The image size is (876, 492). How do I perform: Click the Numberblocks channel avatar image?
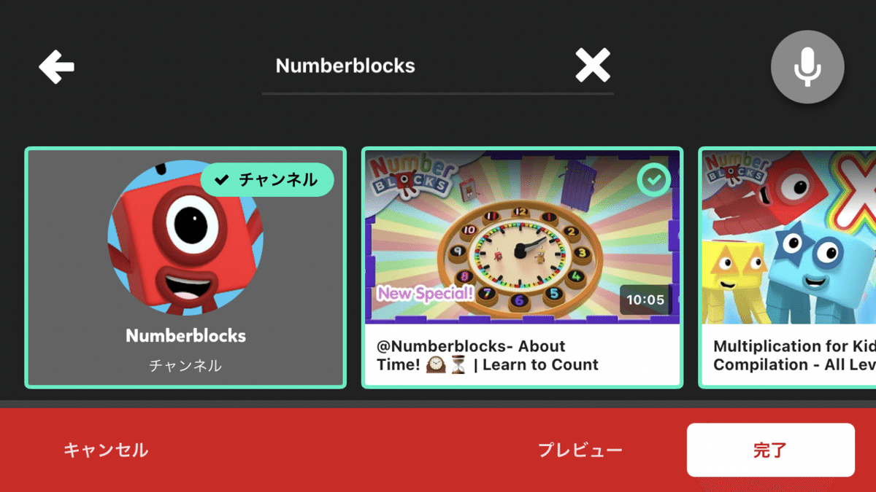point(185,238)
